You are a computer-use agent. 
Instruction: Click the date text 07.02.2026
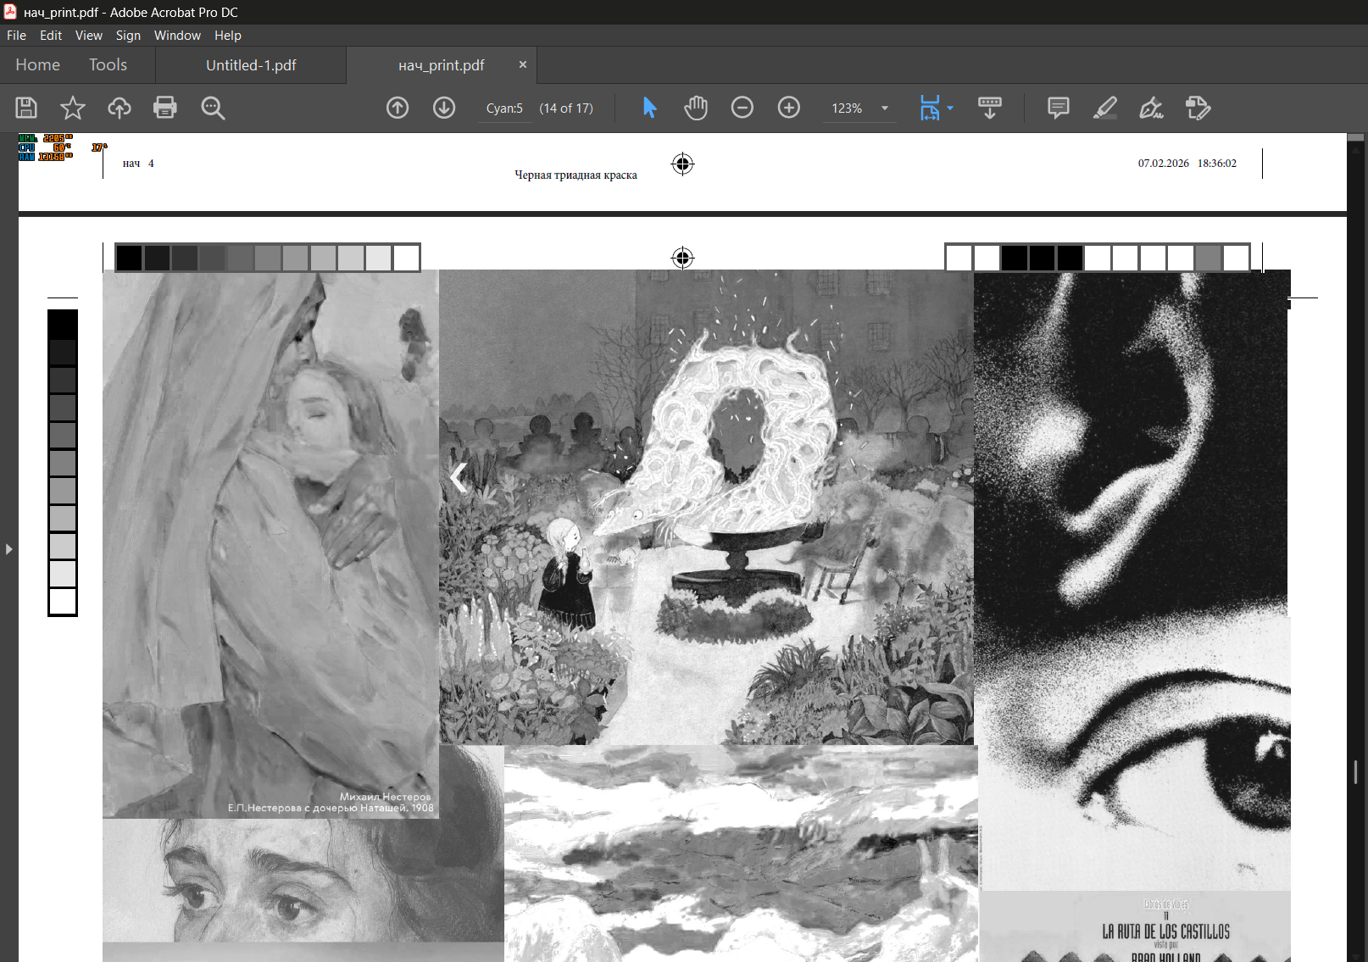coord(1163,164)
